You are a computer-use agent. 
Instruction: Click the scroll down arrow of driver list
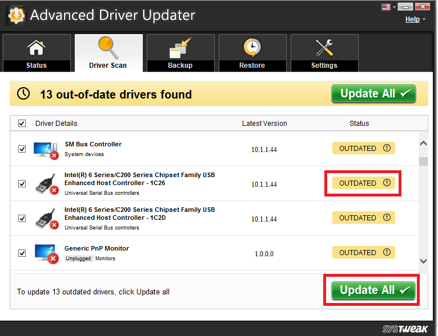423,261
